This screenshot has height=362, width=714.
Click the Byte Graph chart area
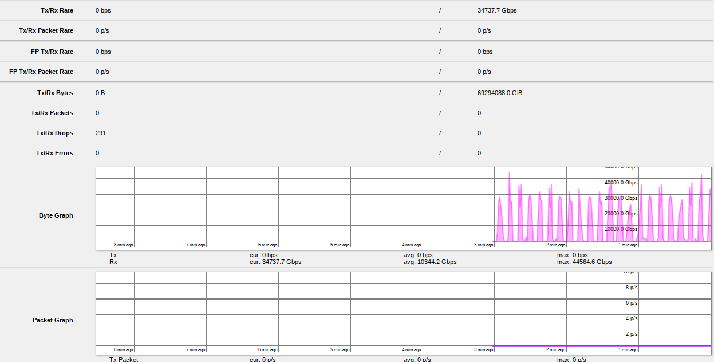(403, 208)
